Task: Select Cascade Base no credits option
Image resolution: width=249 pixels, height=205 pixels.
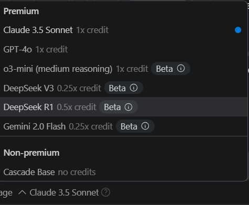Action: 124,172
